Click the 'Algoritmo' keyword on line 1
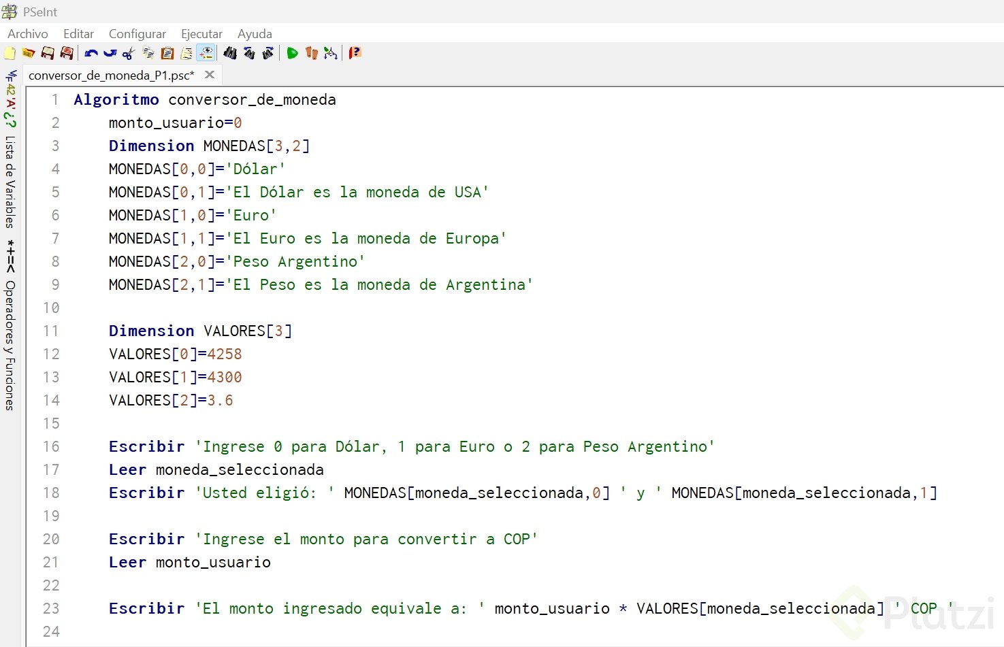 tap(116, 100)
